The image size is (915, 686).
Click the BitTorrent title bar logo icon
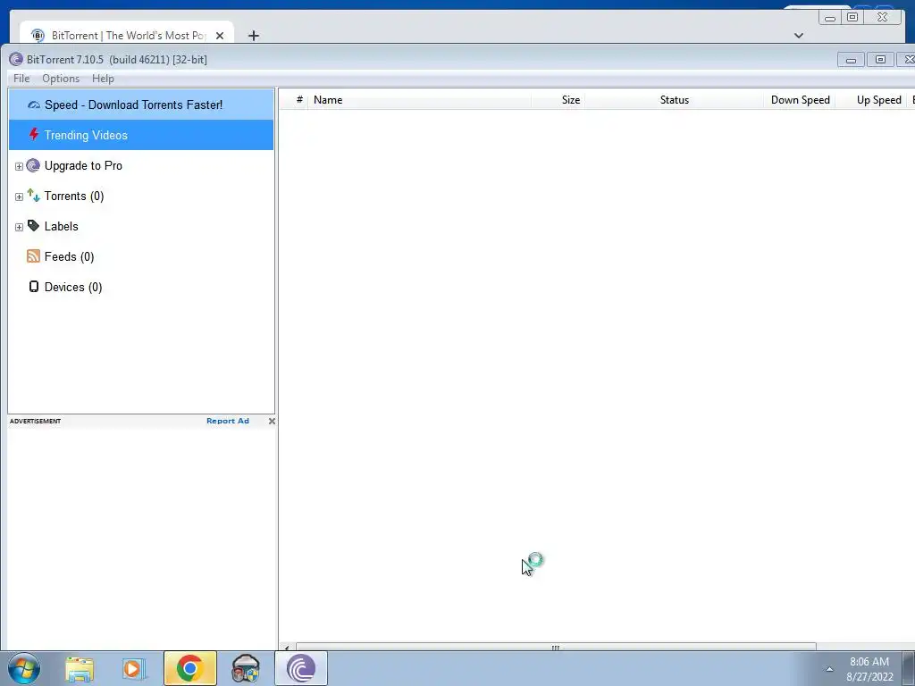tap(16, 60)
